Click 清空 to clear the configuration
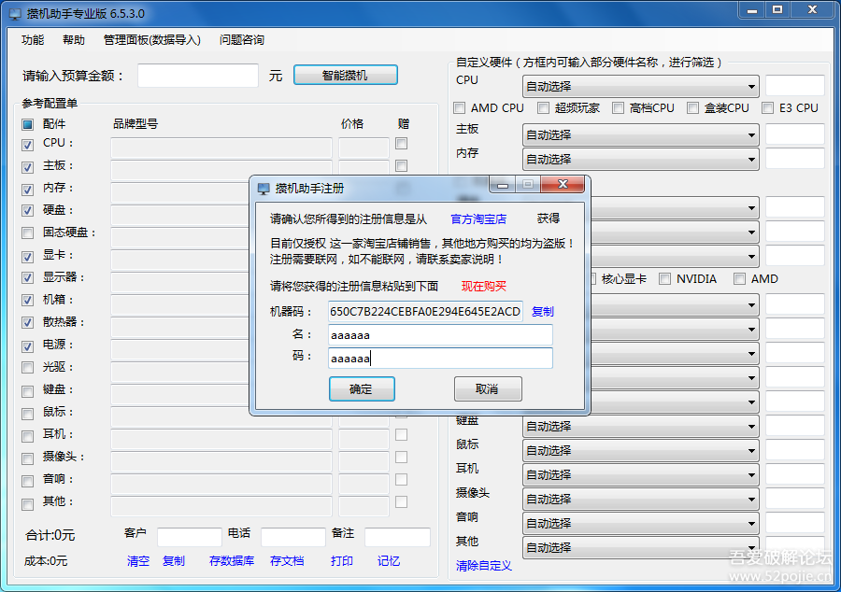841x592 pixels. point(137,561)
